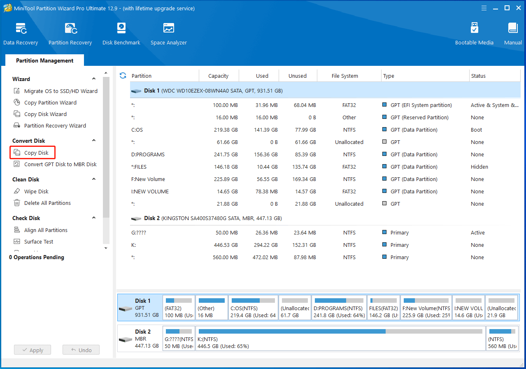Select Align All Partitions
Image resolution: width=526 pixels, height=369 pixels.
(41, 230)
